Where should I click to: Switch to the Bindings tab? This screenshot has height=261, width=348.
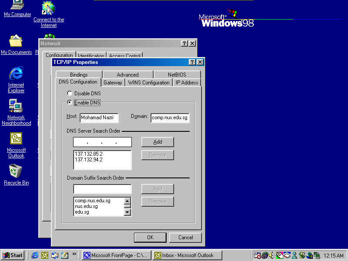click(x=79, y=74)
